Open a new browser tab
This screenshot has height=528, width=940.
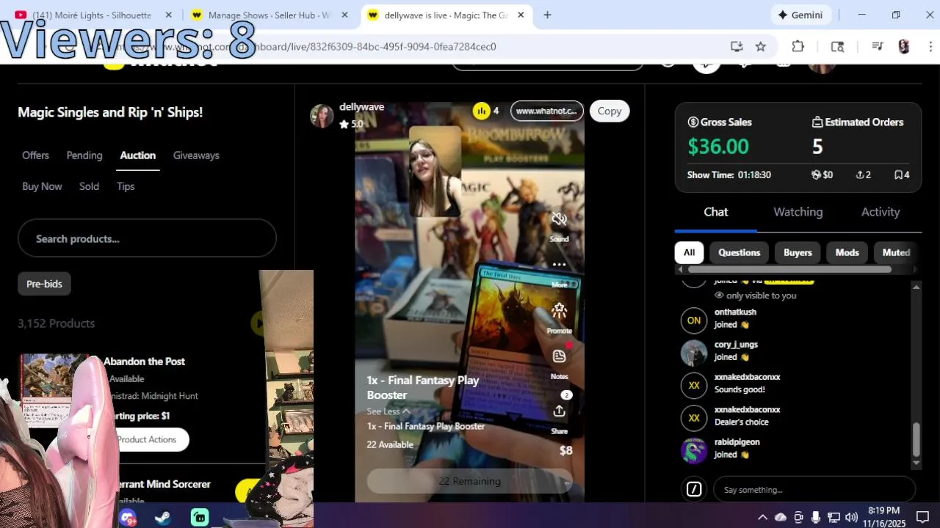[547, 15]
